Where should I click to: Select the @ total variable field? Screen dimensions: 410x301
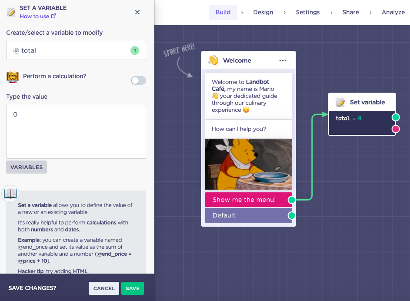tap(76, 50)
